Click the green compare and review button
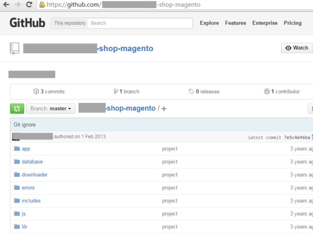The height and width of the screenshot is (234, 313). pos(17,109)
